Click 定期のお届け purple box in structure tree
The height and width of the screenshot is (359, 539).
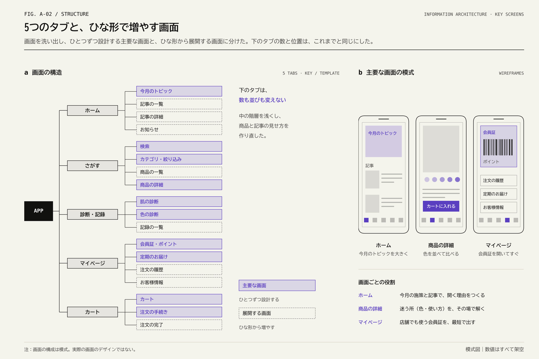click(x=179, y=257)
